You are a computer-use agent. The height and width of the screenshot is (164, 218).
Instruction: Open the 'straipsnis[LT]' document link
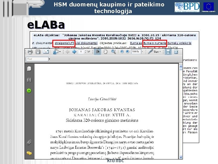(64, 43)
